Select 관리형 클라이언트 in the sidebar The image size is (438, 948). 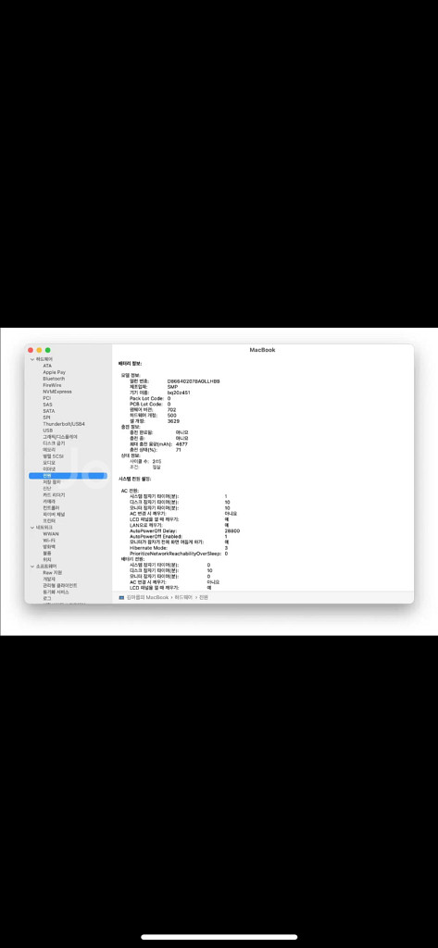pyautogui.click(x=60, y=585)
